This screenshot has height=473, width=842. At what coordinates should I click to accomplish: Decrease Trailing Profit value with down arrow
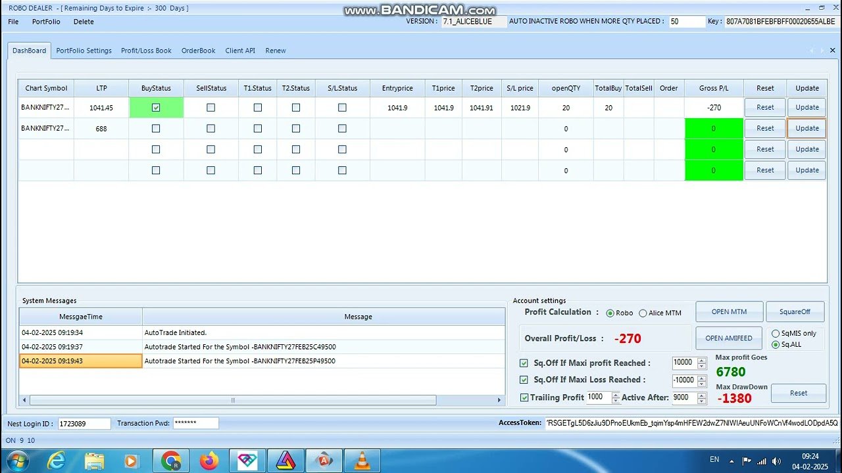pyautogui.click(x=616, y=401)
